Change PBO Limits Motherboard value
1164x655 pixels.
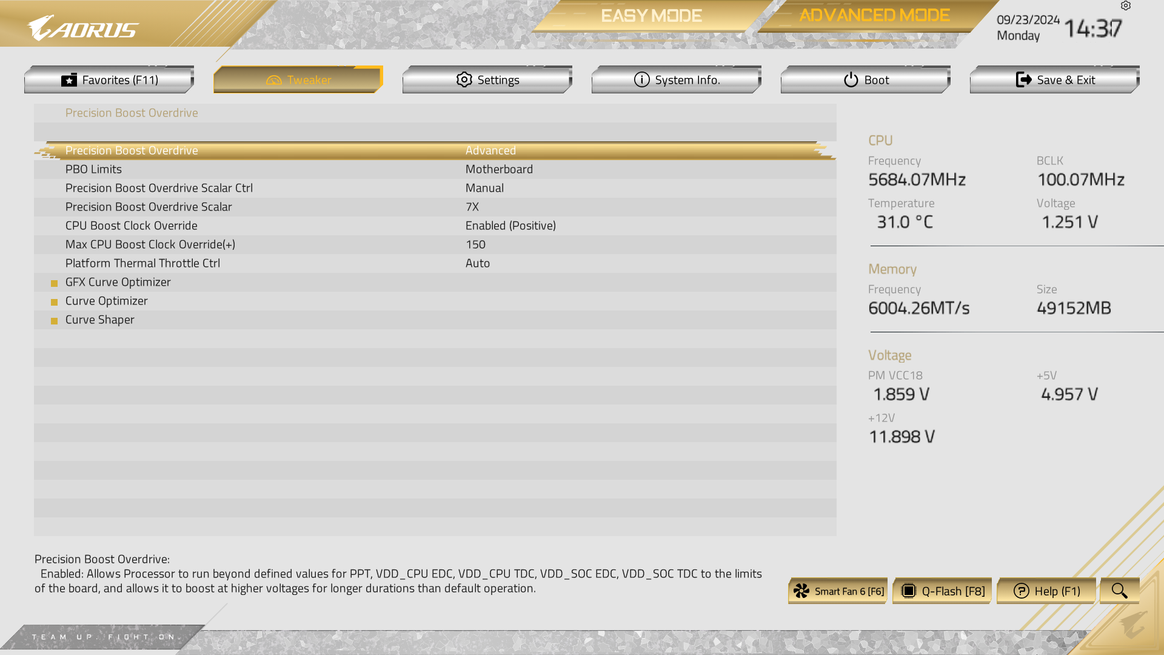pos(499,169)
